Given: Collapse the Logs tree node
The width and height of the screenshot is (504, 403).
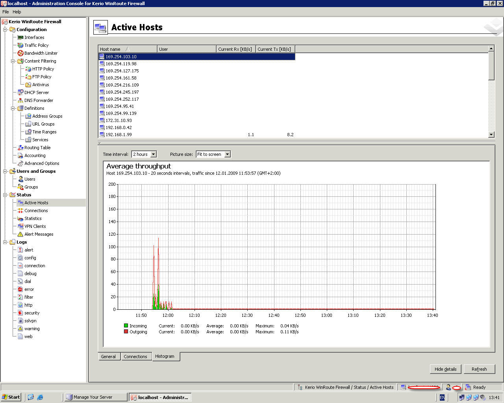Looking at the screenshot, I should (x=6, y=242).
